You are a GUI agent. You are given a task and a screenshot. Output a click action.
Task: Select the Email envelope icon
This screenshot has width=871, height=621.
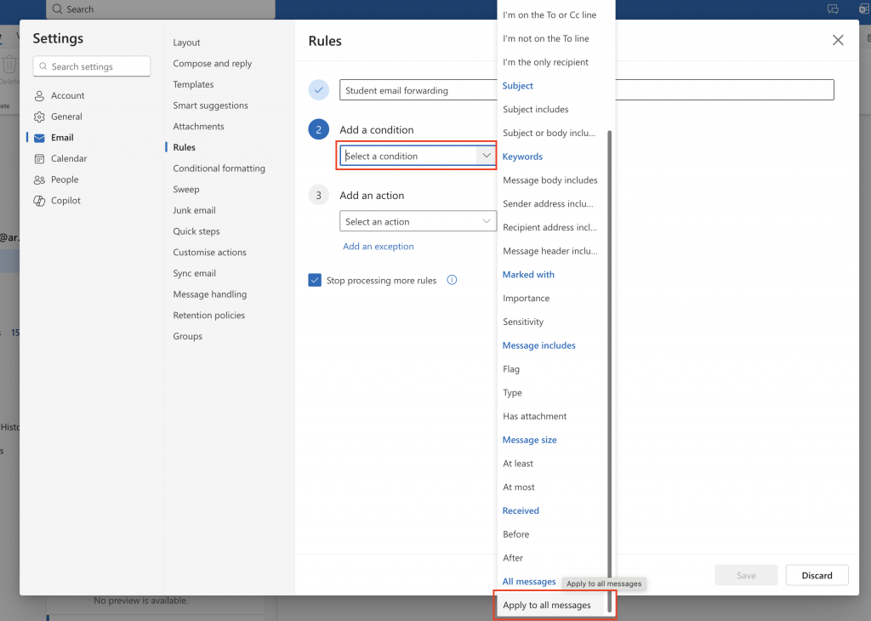(40, 137)
